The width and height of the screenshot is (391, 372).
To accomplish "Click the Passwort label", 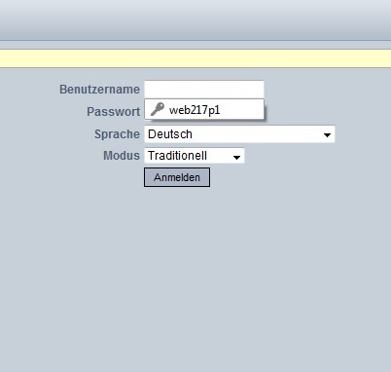I will tap(113, 112).
